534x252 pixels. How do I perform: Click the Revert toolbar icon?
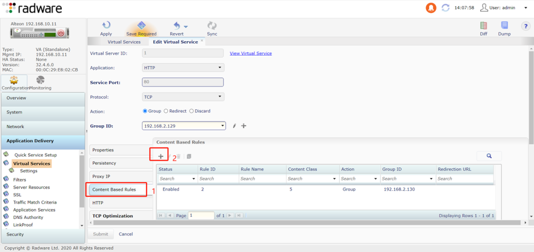click(177, 26)
